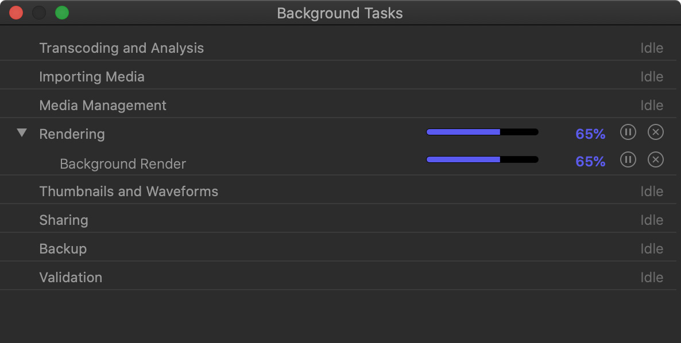Pause the Rendering task group
681x343 pixels.
click(628, 132)
